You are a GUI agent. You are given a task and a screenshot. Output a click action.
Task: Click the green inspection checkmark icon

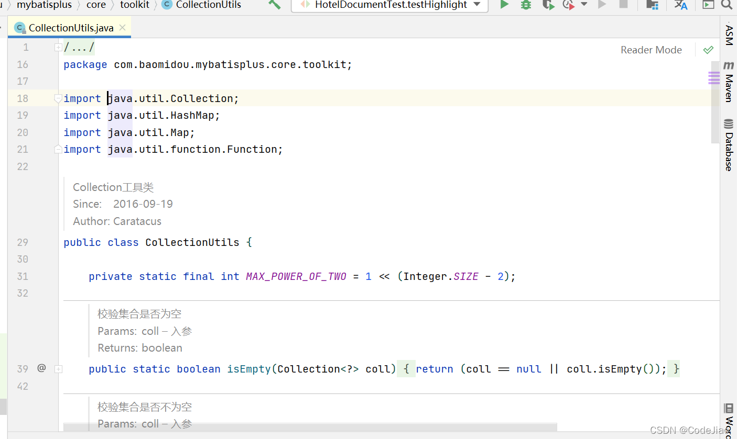tap(708, 50)
